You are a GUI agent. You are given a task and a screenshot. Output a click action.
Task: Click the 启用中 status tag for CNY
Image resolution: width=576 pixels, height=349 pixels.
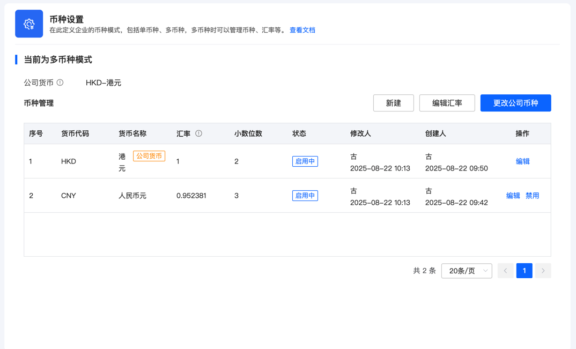[x=305, y=196]
